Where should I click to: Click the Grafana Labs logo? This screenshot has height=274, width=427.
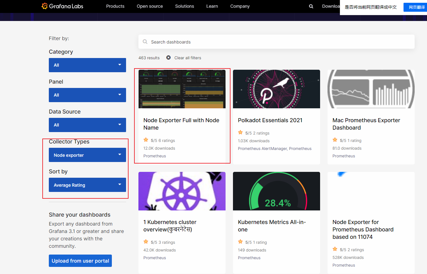pyautogui.click(x=62, y=6)
